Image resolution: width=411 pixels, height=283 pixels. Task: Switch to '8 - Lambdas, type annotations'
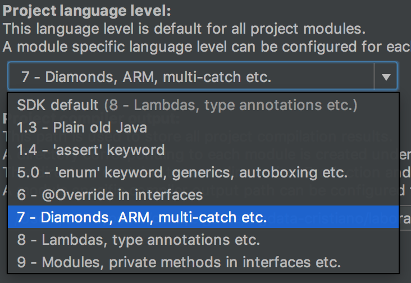pyautogui.click(x=138, y=240)
